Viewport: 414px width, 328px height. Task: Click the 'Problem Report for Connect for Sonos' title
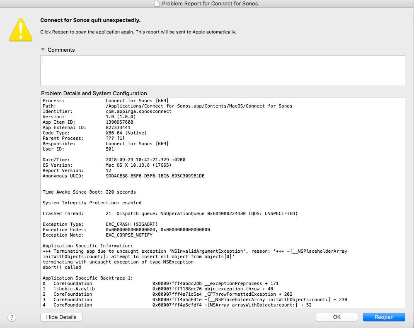(x=210, y=3)
